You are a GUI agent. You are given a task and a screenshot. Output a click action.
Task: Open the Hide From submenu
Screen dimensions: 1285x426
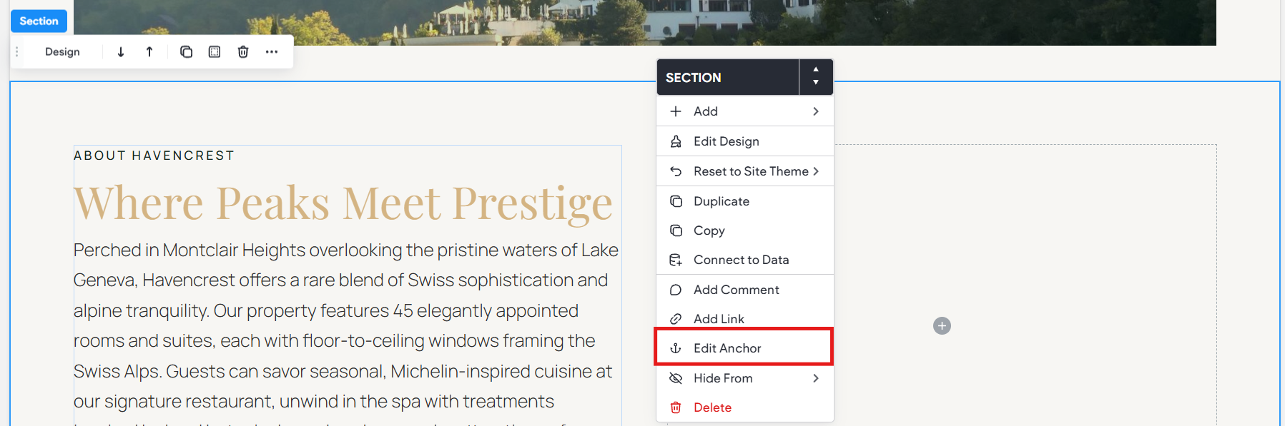[x=744, y=378]
